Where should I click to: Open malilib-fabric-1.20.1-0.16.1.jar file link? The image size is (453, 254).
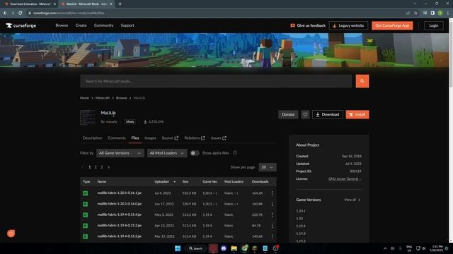120,193
